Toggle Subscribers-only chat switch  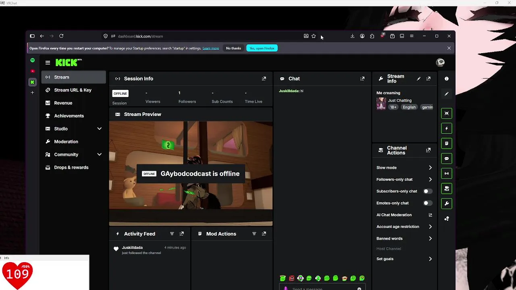tap(427, 191)
